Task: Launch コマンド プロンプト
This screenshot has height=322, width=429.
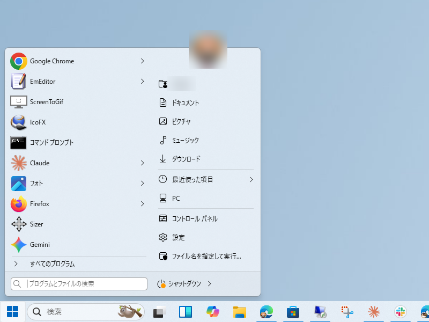Action: (77, 143)
